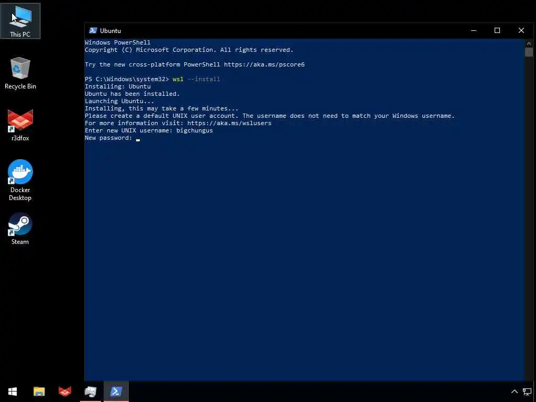Select the Steam desktop shortcut

[x=20, y=229]
